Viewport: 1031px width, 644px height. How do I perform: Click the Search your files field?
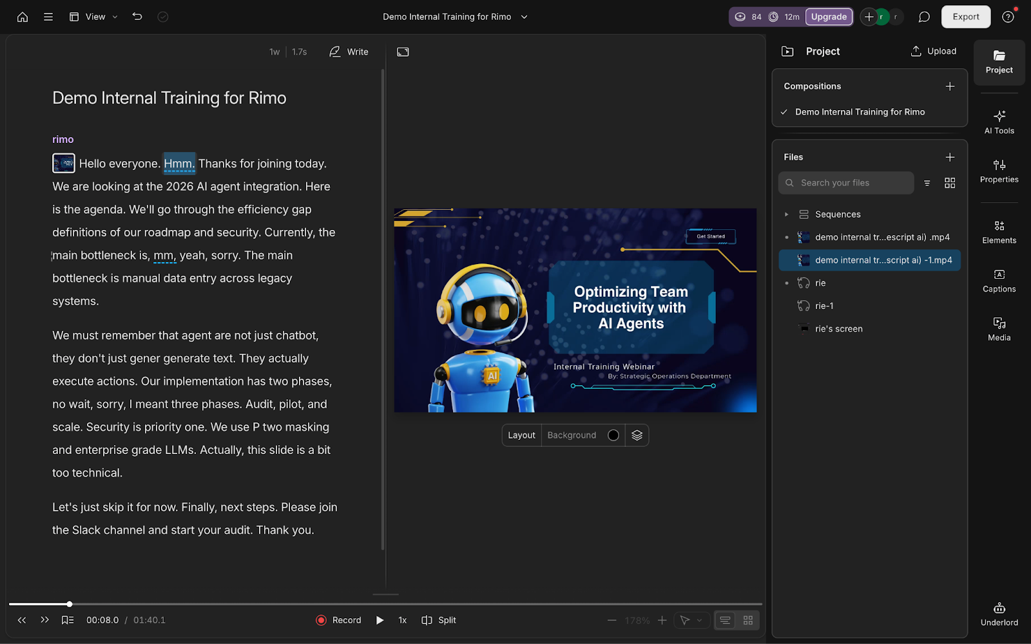coord(846,183)
